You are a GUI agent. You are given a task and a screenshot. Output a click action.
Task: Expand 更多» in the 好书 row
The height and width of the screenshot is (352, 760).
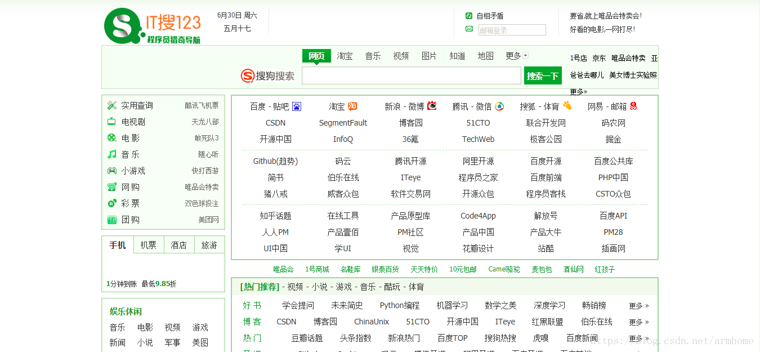[639, 306]
